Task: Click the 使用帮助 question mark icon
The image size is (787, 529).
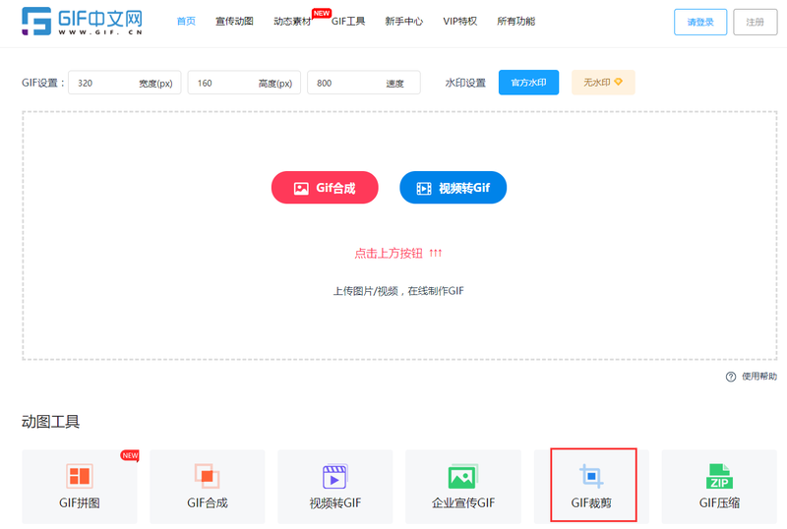Action: point(731,377)
